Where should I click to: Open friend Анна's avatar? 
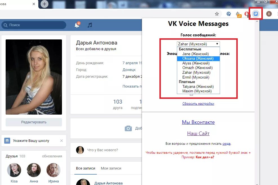(34, 170)
